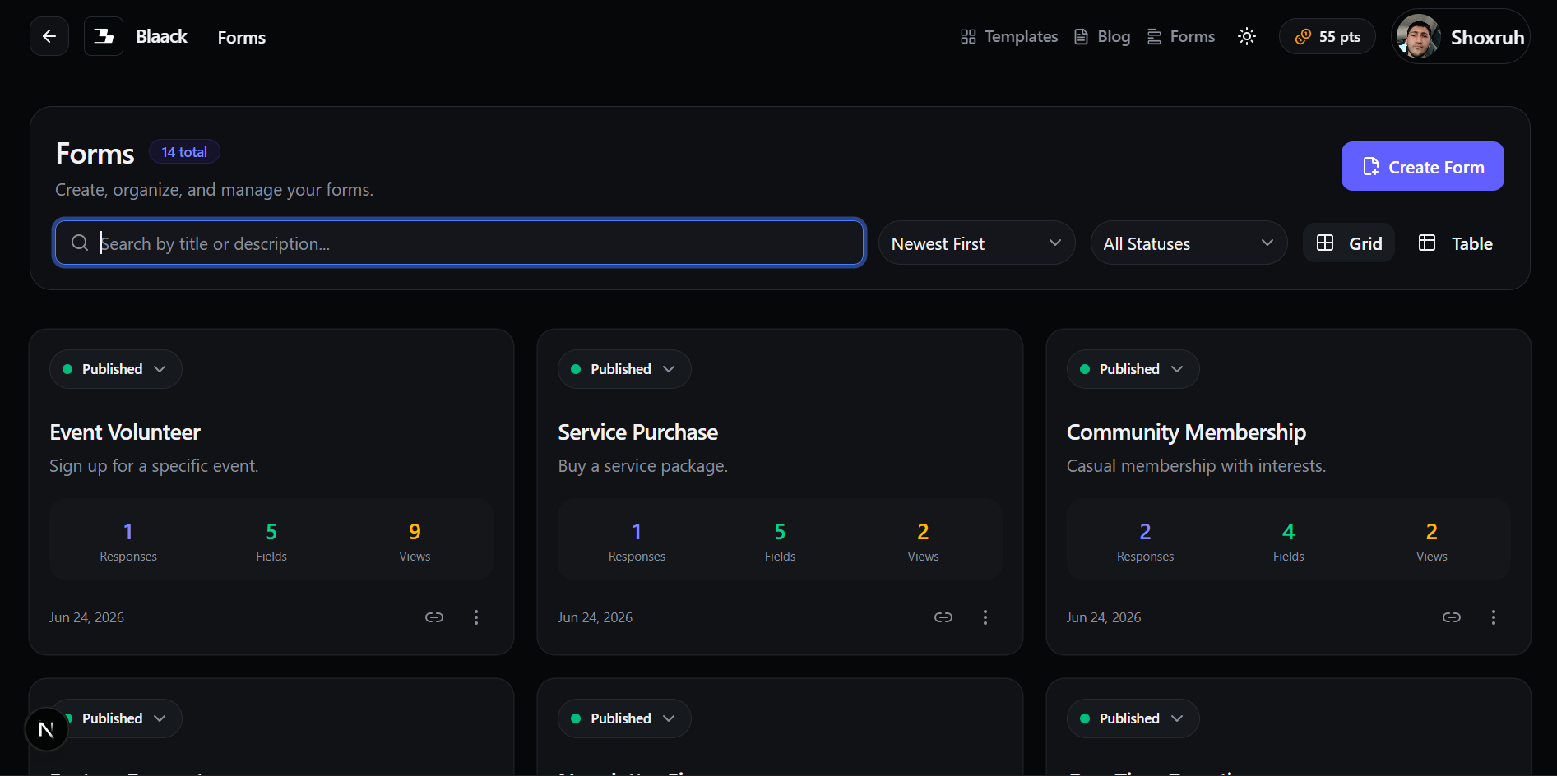This screenshot has height=776, width=1557.
Task: Switch to Grid view
Action: pos(1349,242)
